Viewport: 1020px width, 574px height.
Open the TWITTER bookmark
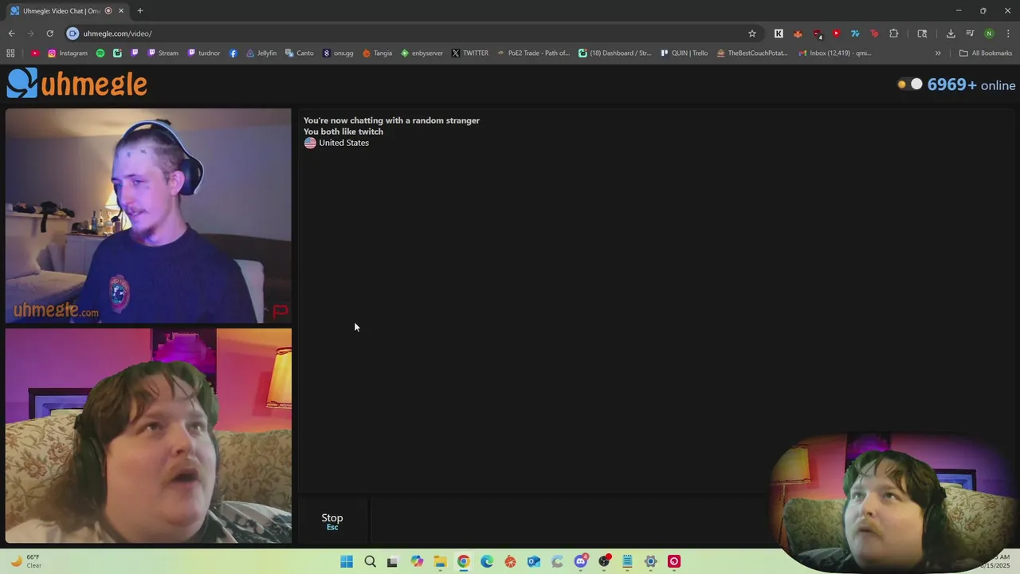click(469, 53)
